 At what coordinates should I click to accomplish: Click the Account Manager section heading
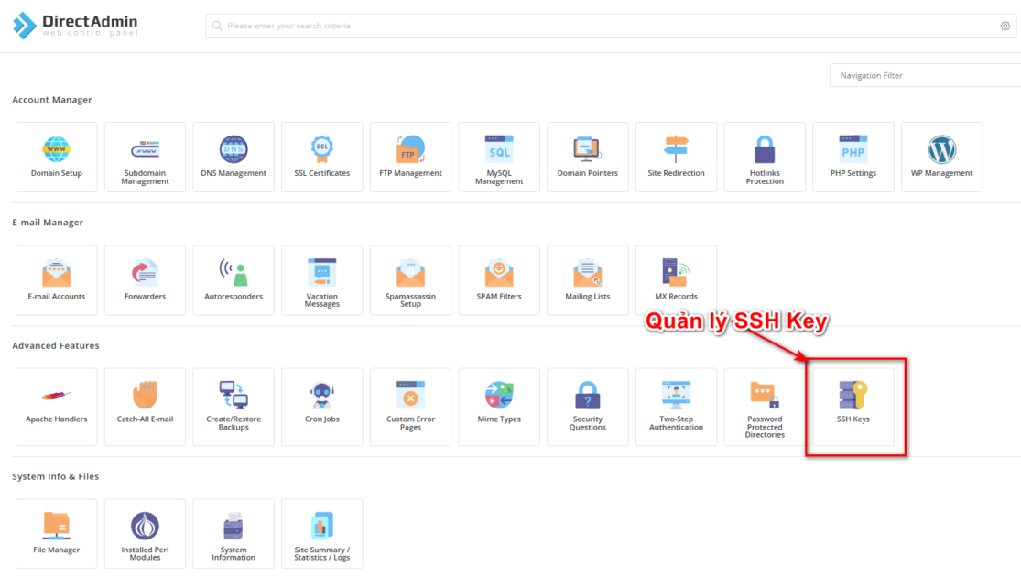(x=52, y=100)
